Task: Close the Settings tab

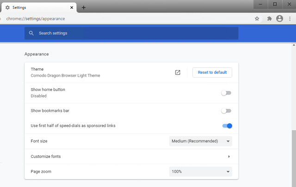Action: tap(72, 7)
